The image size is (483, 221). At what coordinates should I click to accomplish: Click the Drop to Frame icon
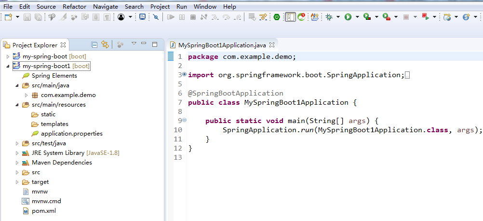point(252,17)
